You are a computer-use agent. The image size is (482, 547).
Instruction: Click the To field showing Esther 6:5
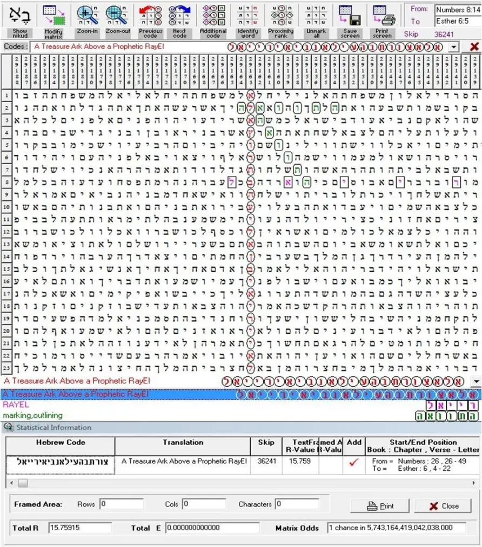[458, 21]
